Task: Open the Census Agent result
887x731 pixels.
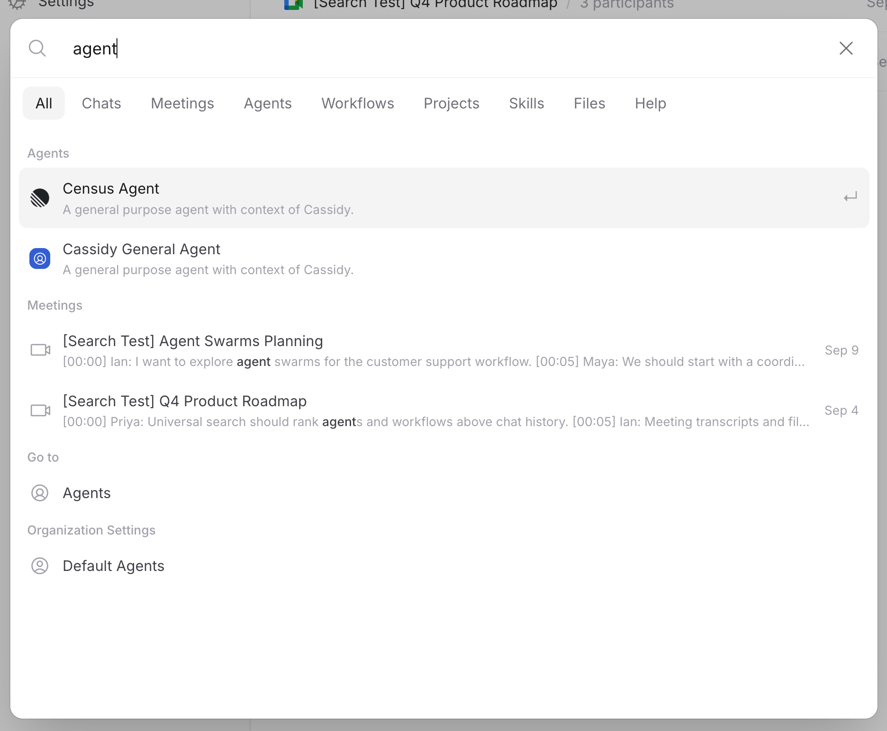Action: coord(444,198)
